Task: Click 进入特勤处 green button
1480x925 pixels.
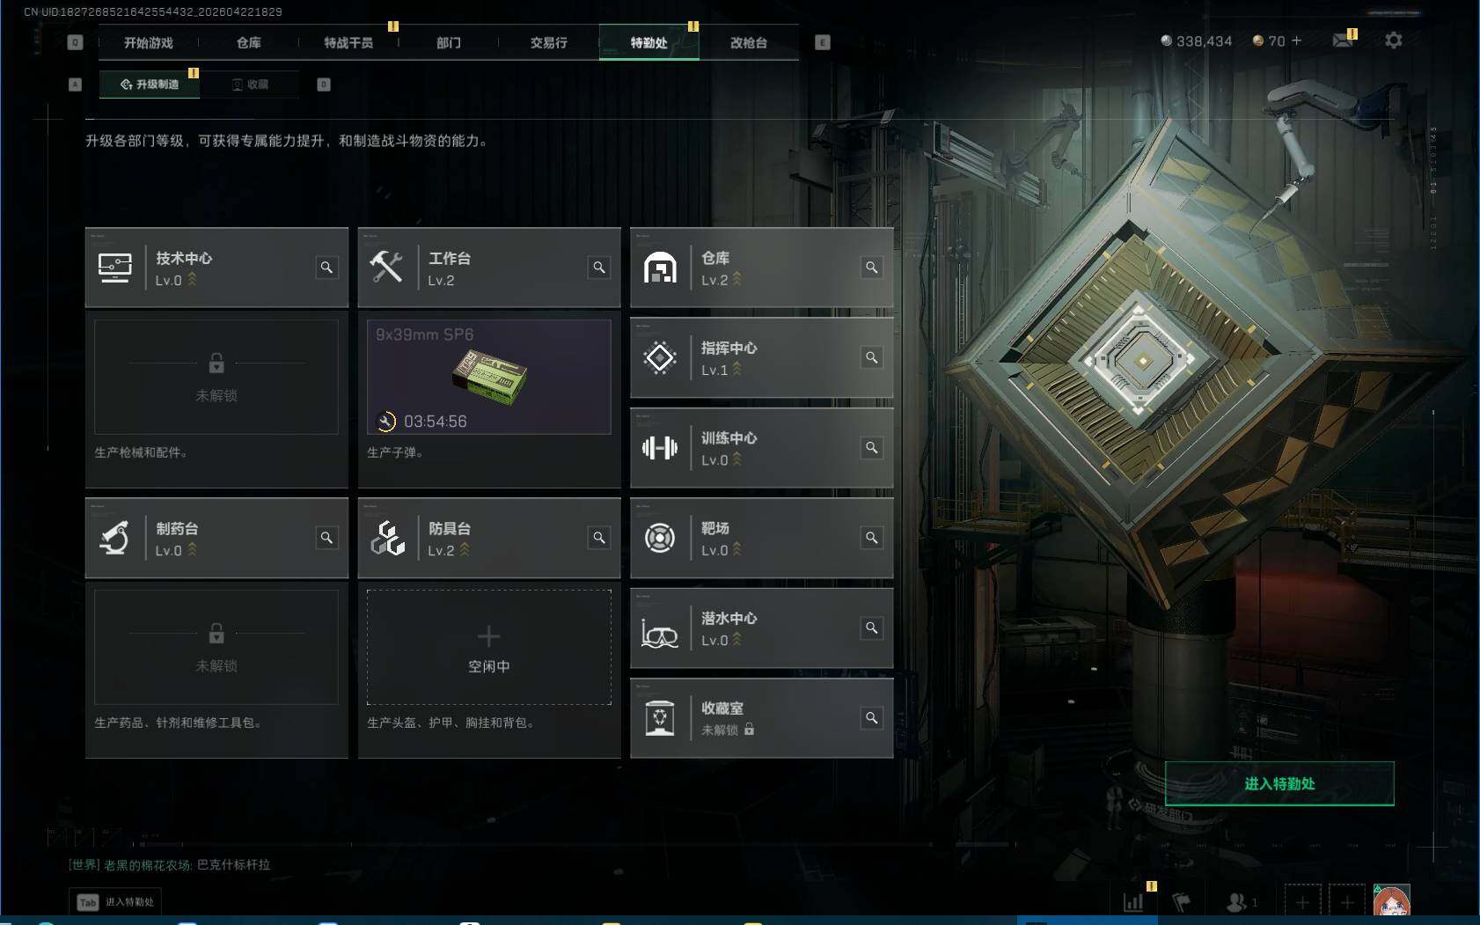Action: 1279,783
